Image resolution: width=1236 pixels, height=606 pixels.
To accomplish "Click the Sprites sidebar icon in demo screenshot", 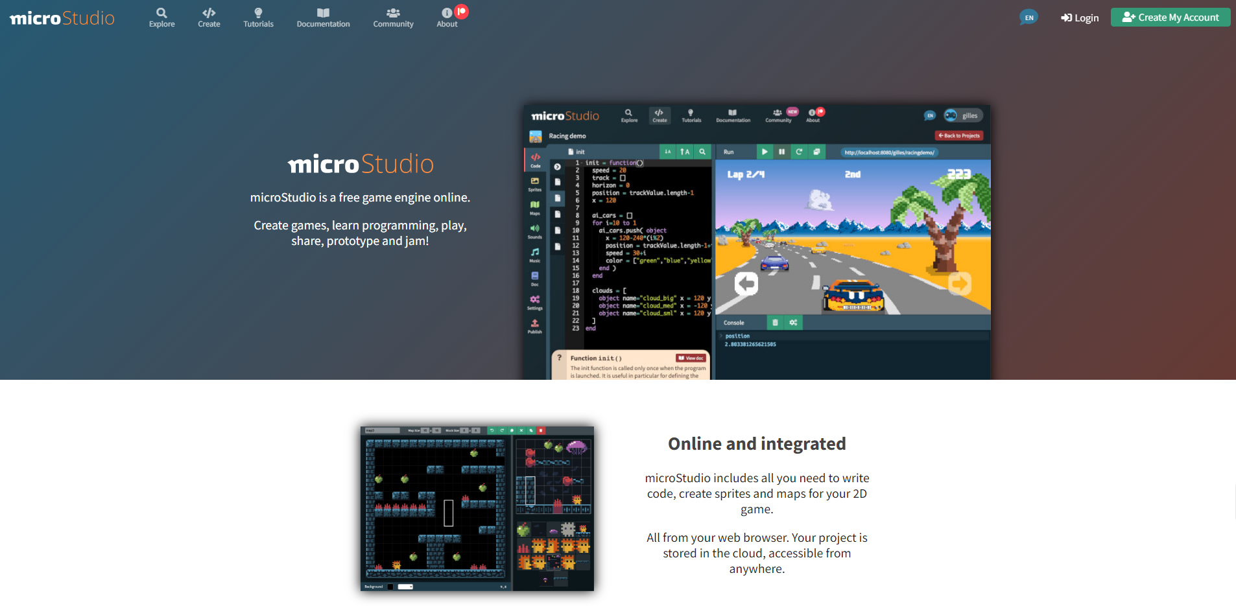I will click(x=535, y=183).
